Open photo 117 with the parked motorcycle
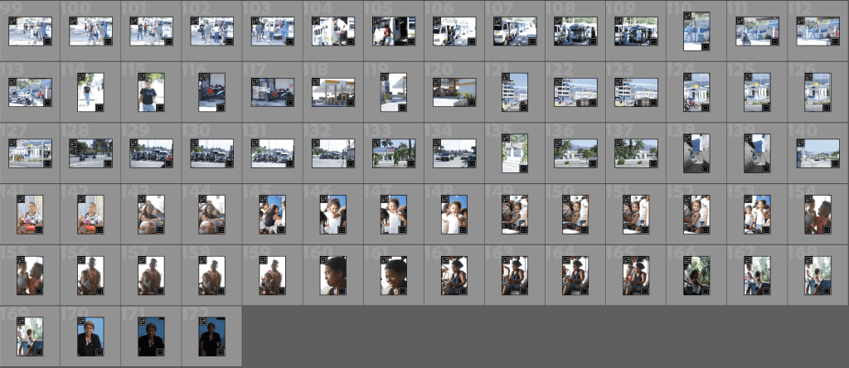This screenshot has height=368, width=849. [272, 92]
